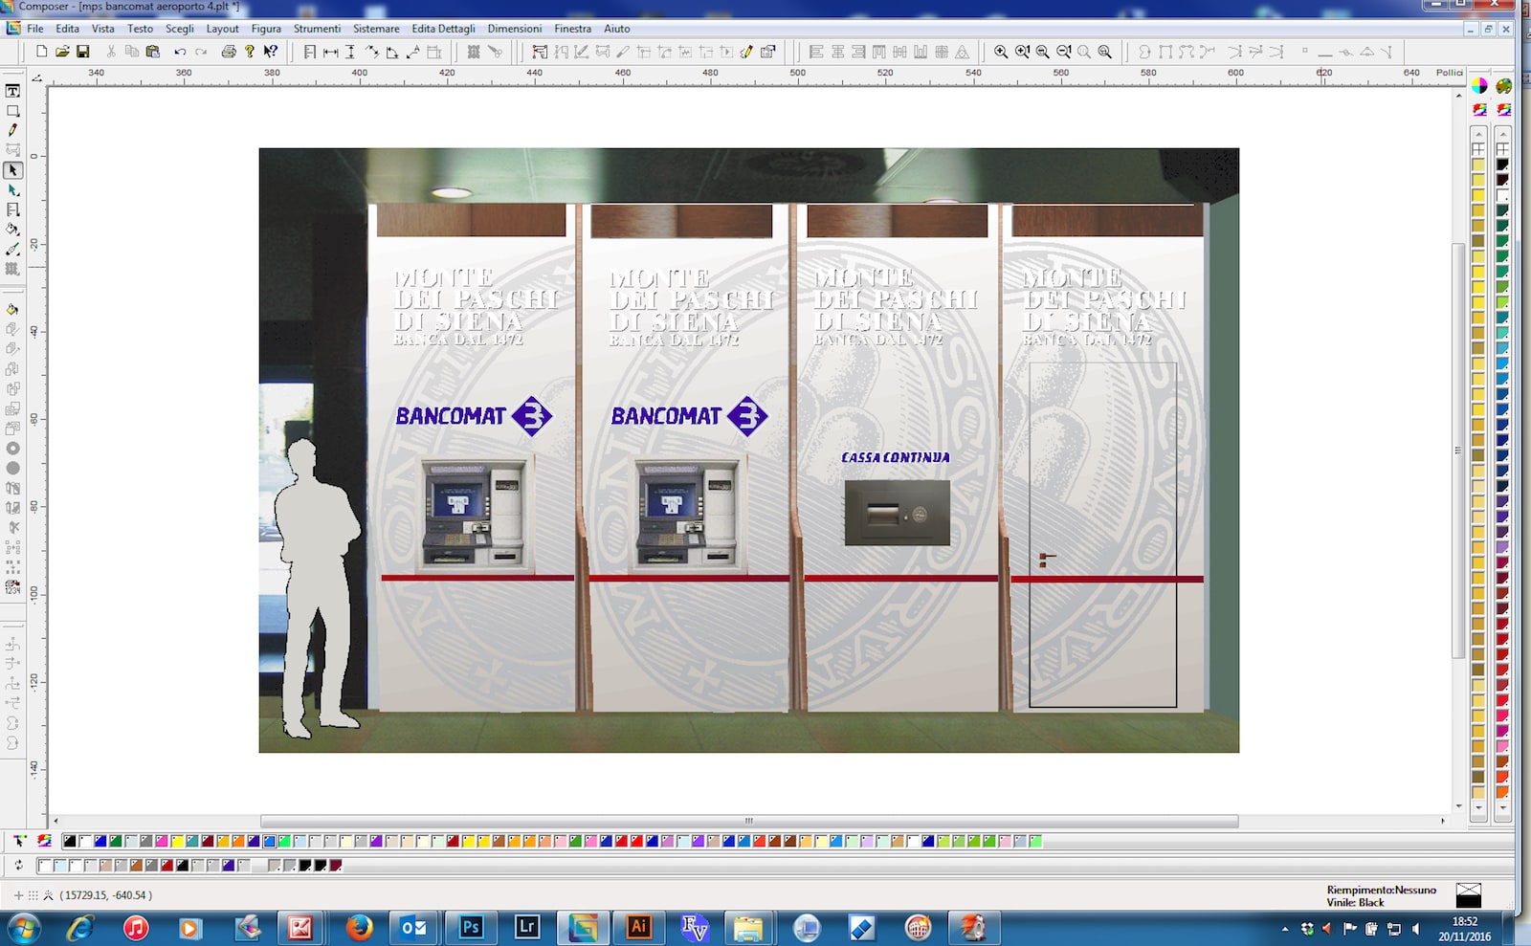Click the Zoom Out magnifier icon
This screenshot has width=1531, height=946.
coord(1042,52)
